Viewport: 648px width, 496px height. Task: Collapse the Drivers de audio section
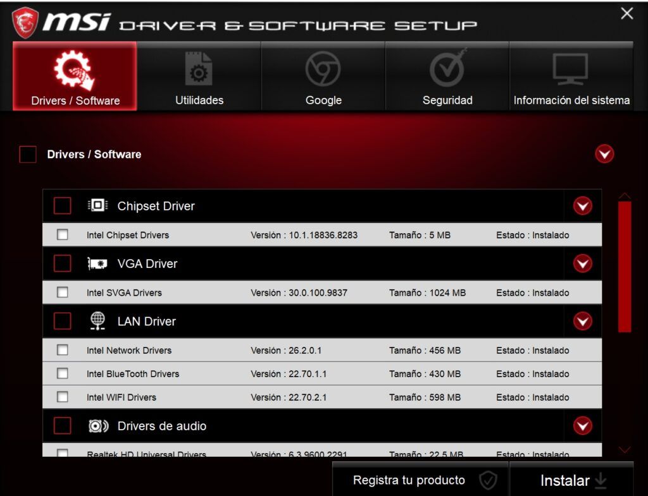[x=583, y=426]
